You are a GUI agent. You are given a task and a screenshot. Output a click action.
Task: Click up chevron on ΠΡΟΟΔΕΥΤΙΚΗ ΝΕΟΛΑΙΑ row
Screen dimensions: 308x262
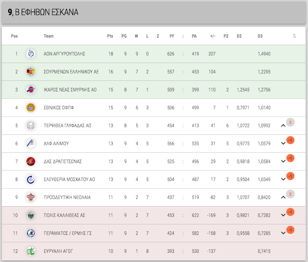(x=283, y=197)
